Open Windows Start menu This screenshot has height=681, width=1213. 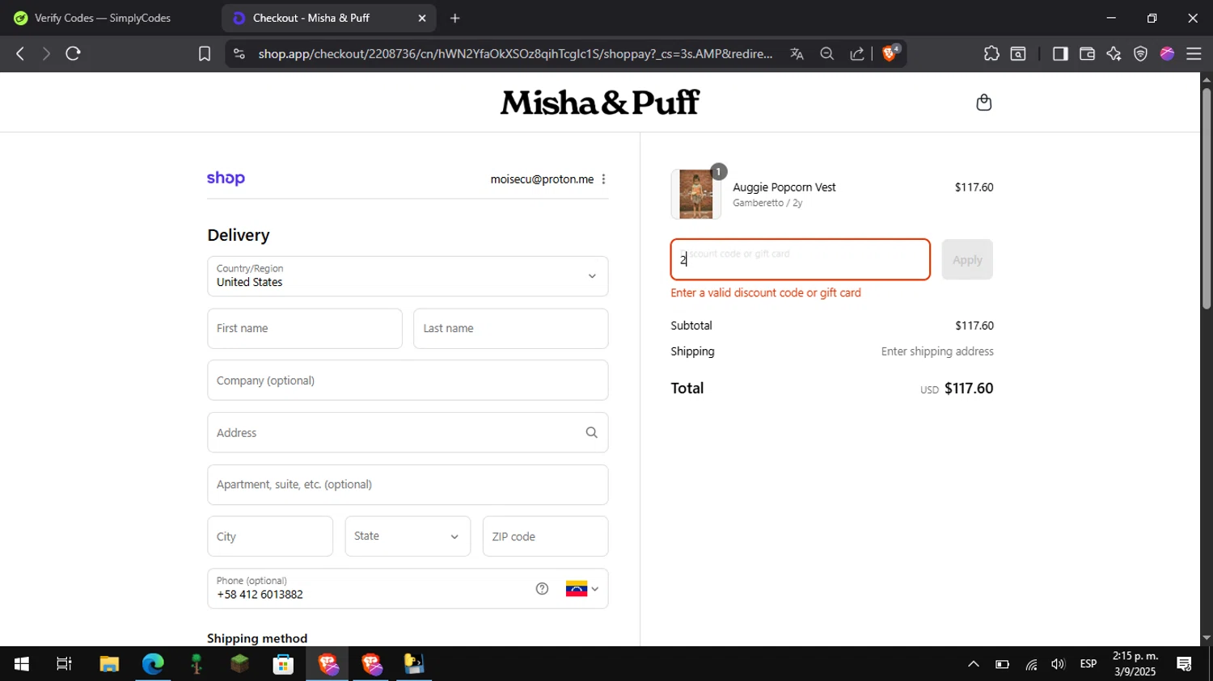tap(22, 664)
